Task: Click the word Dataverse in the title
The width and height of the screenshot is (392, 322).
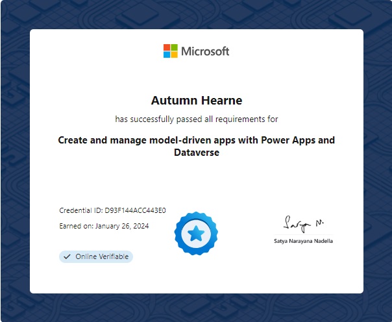Action: (x=196, y=153)
